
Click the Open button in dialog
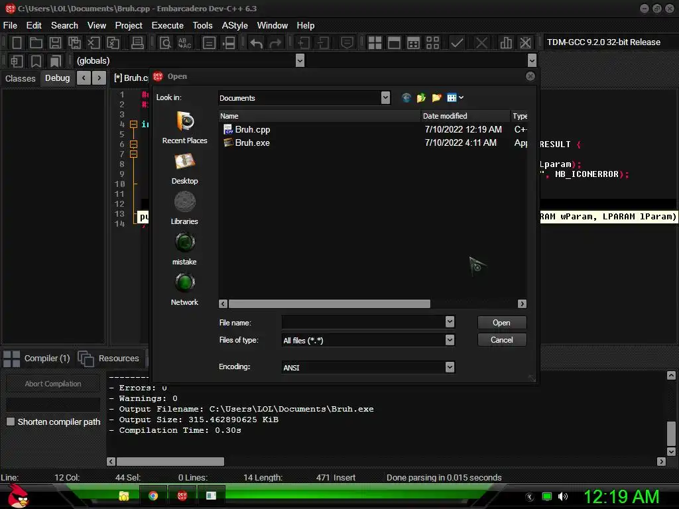(x=501, y=323)
